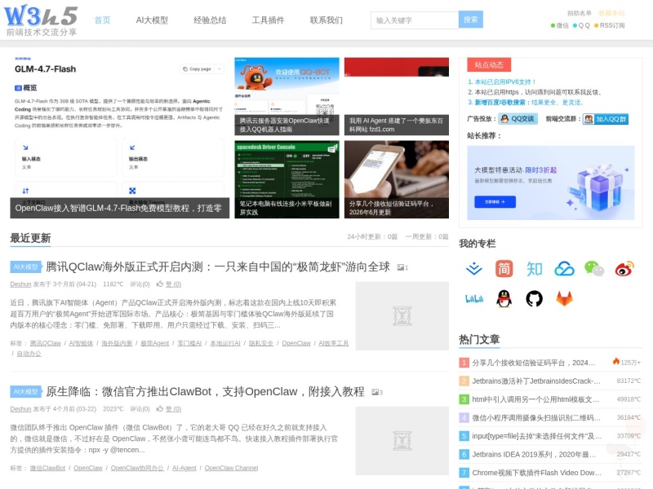
Task: Click AI大模型 category tag on QClaw article
Action: click(26, 267)
